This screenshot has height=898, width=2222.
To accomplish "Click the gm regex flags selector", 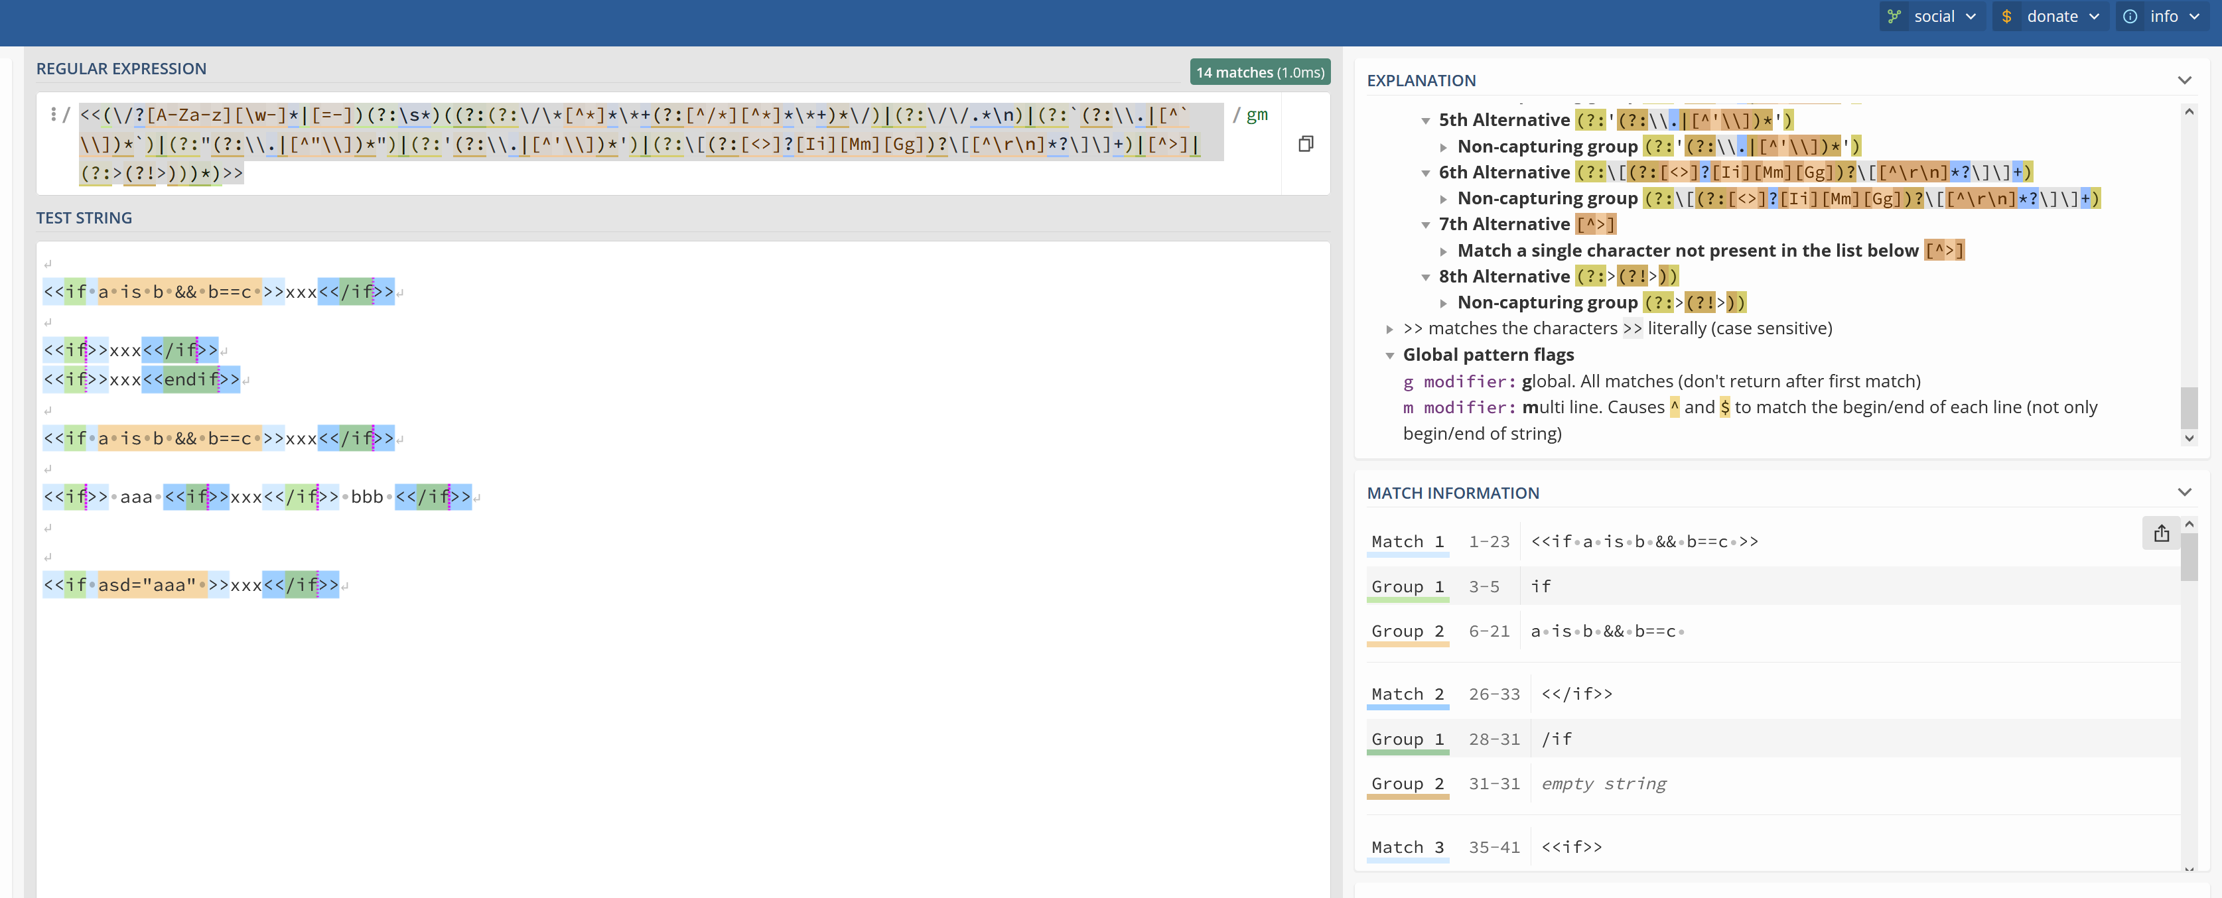I will point(1257,115).
